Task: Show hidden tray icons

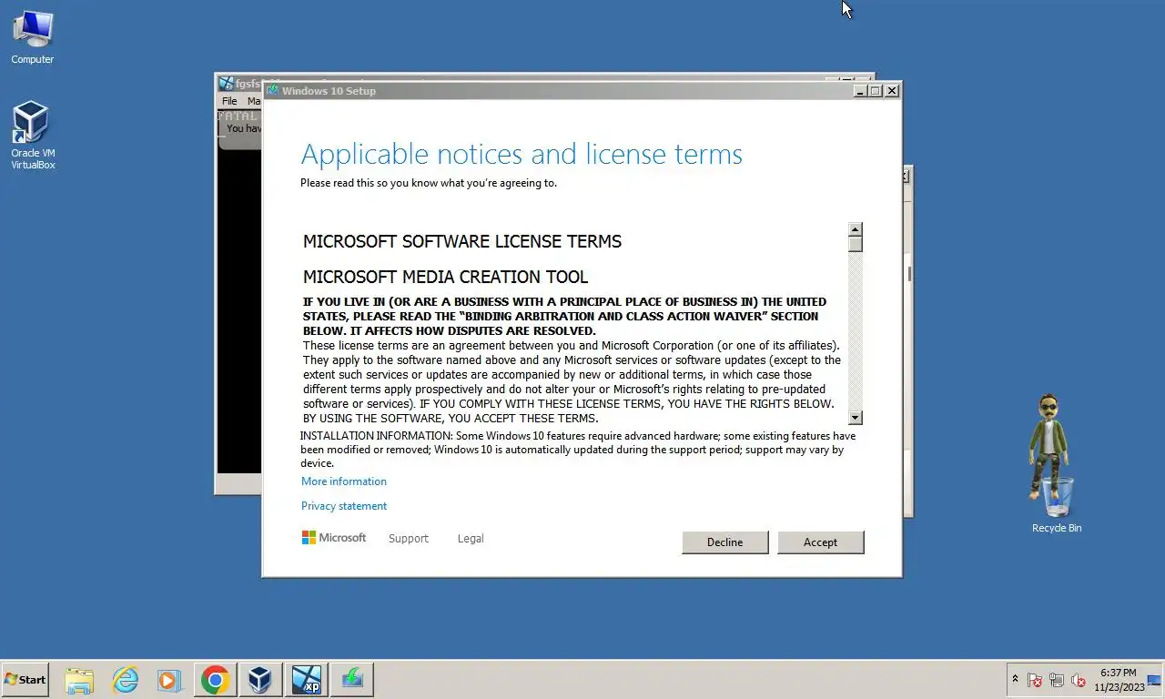Action: (x=1015, y=680)
